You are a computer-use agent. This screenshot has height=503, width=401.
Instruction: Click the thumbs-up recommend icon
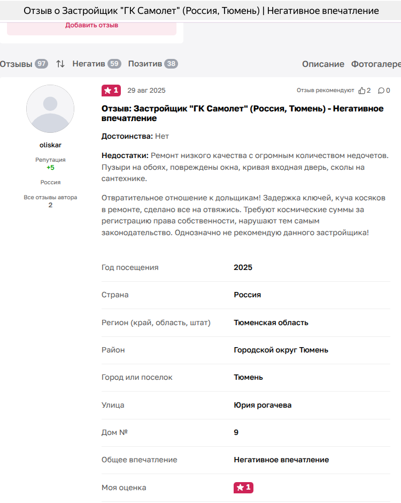[x=362, y=91]
